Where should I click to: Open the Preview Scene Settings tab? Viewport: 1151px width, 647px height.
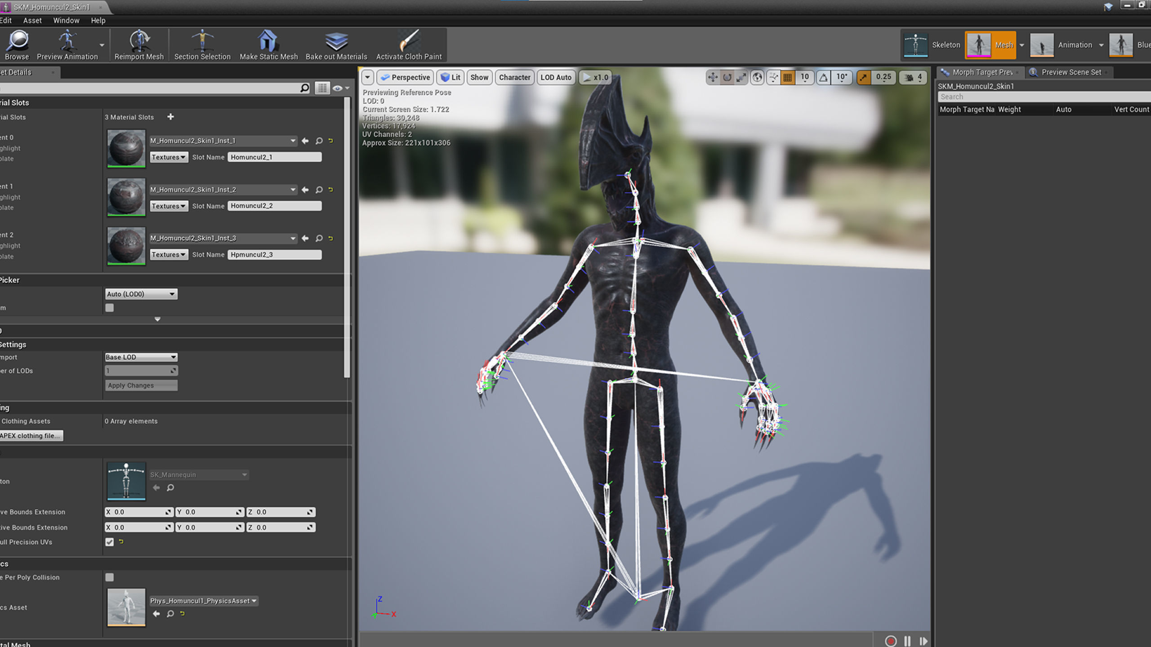coord(1070,72)
